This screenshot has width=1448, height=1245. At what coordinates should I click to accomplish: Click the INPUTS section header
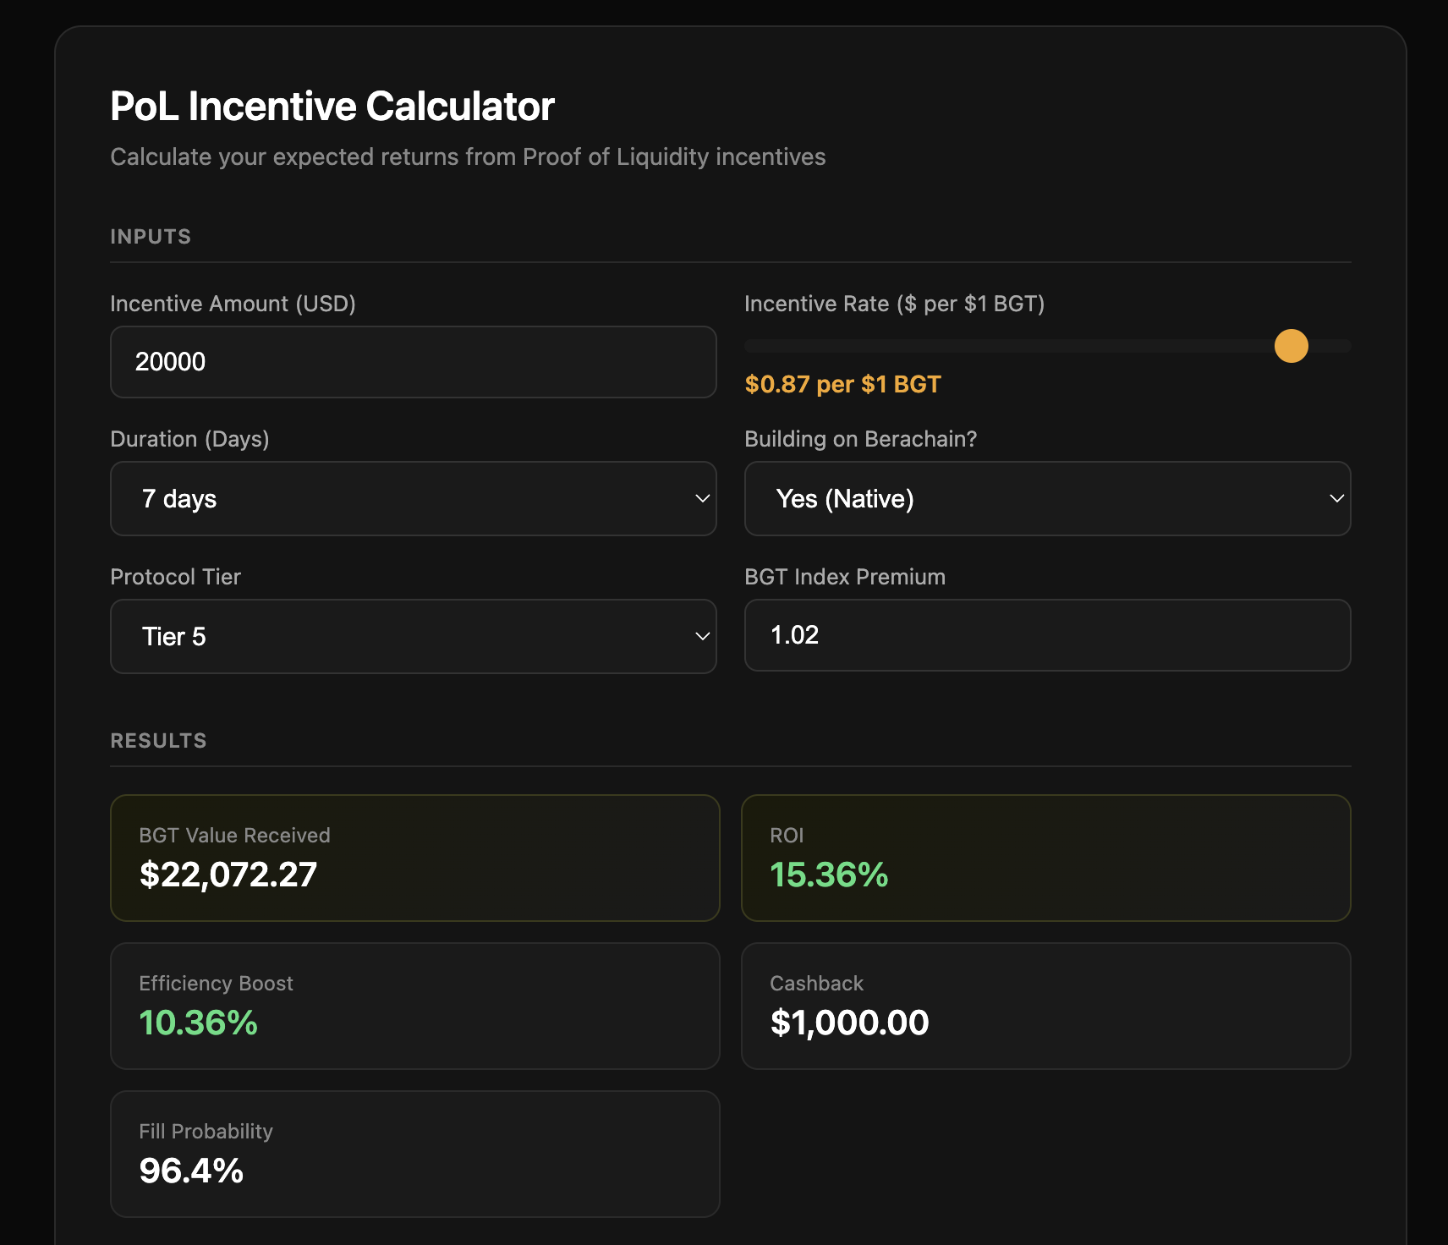[151, 237]
